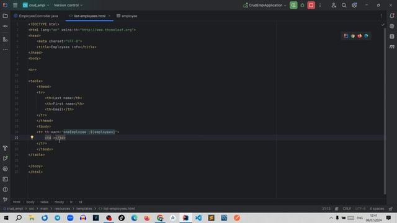Change the 4 spaces indent setting
The height and width of the screenshot is (223, 397).
click(x=377, y=209)
